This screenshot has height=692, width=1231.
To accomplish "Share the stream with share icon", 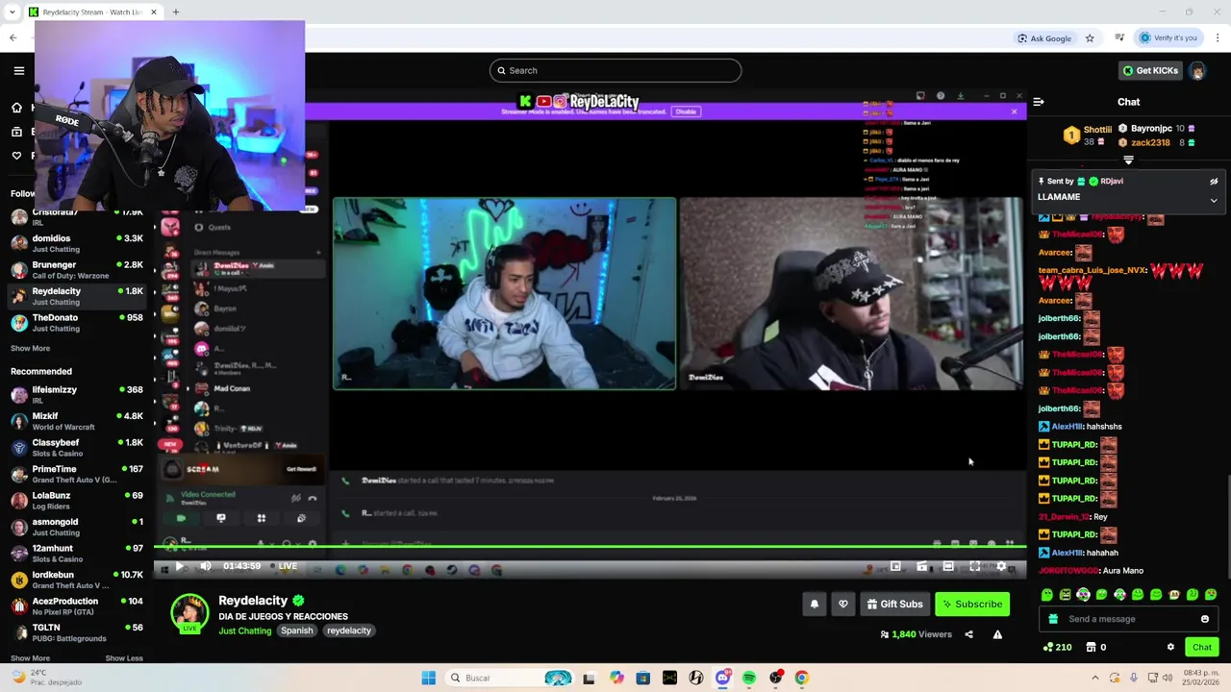I will pyautogui.click(x=968, y=634).
